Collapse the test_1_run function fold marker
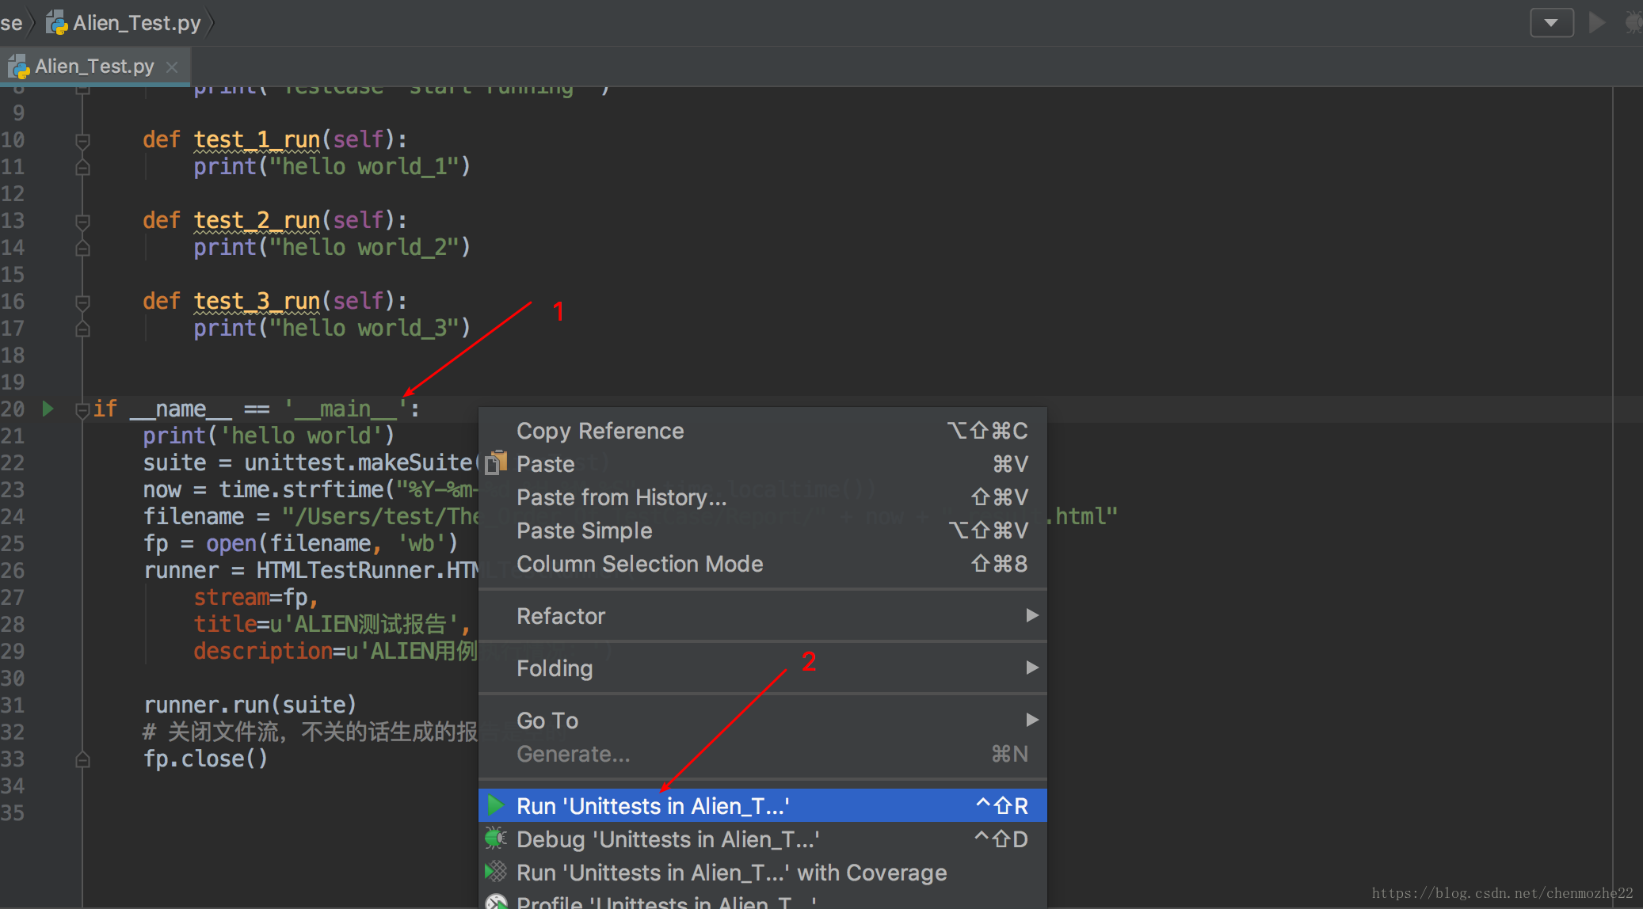Viewport: 1643px width, 909px height. 82,140
